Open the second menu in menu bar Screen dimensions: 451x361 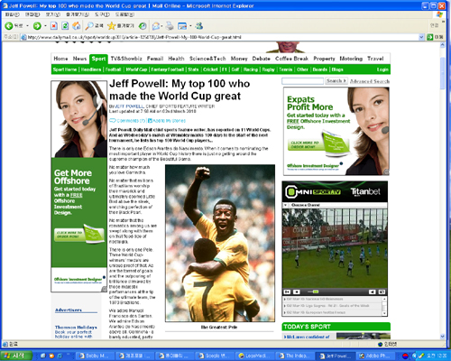tap(32, 14)
